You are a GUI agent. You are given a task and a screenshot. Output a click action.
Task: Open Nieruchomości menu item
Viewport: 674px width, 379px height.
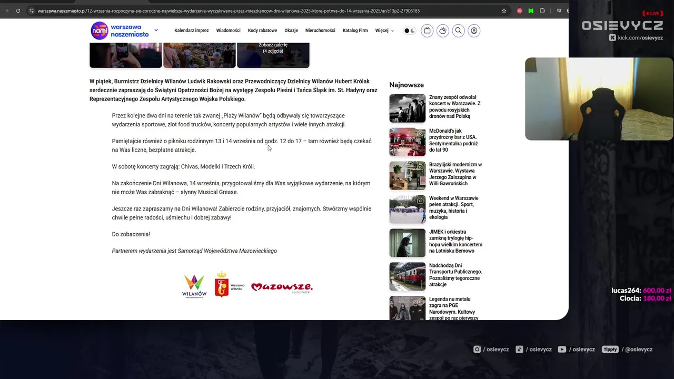[320, 31]
